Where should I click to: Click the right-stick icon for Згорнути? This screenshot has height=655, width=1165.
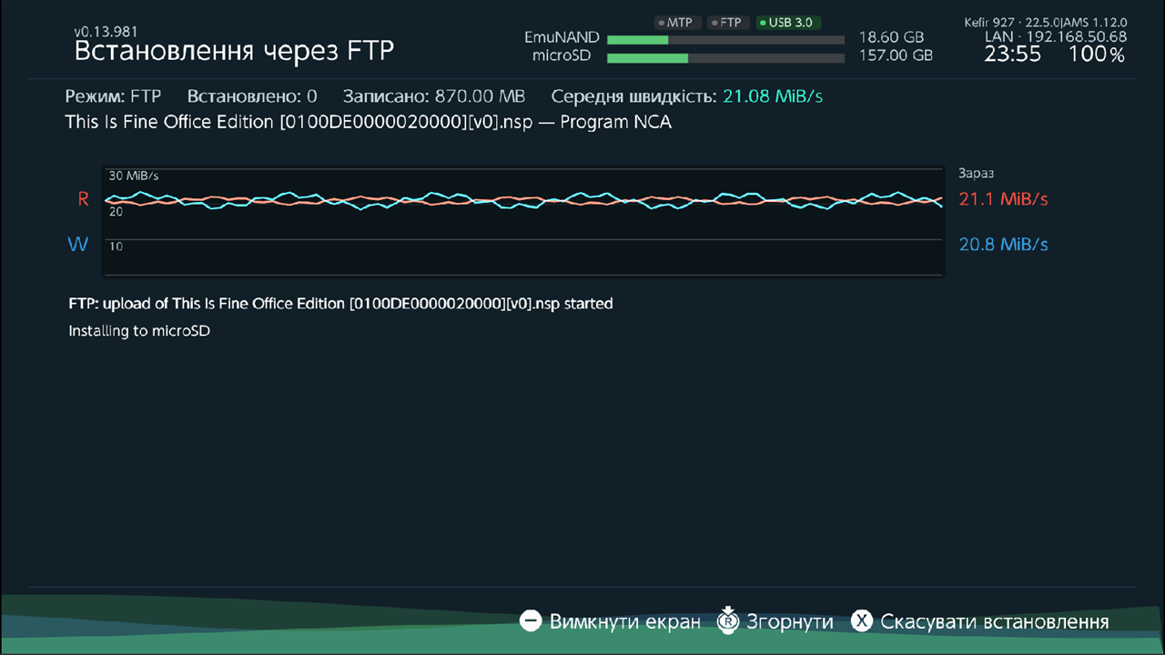[727, 620]
